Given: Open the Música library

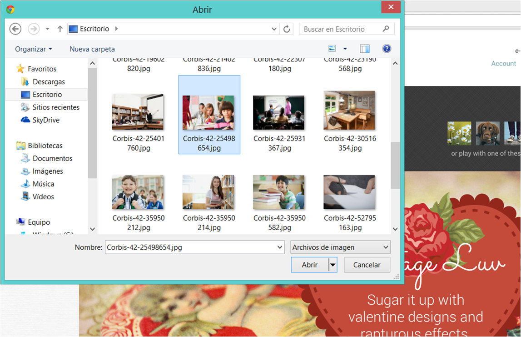Looking at the screenshot, I should (43, 184).
